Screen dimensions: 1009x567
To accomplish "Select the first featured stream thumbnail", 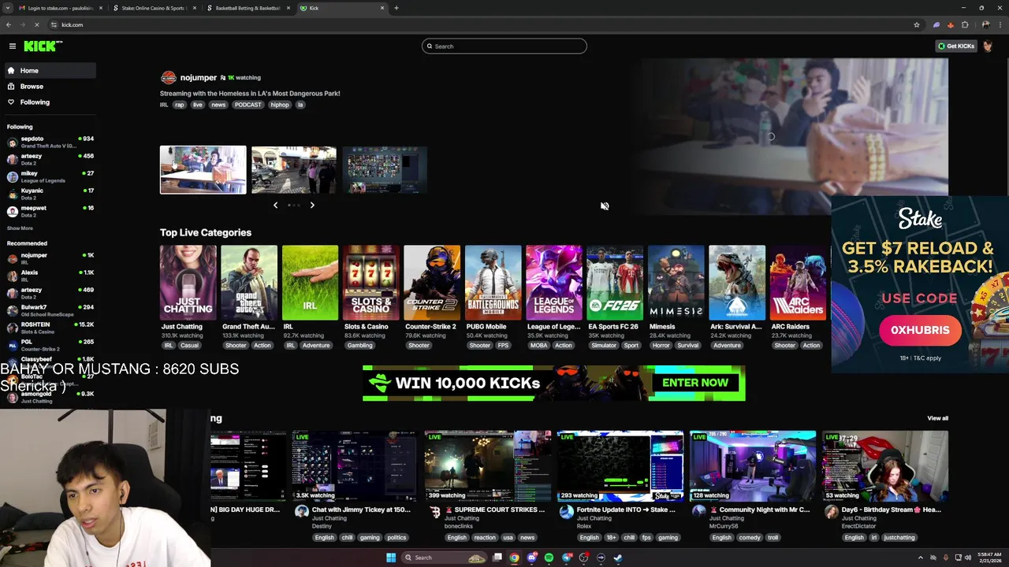I will coord(203,170).
